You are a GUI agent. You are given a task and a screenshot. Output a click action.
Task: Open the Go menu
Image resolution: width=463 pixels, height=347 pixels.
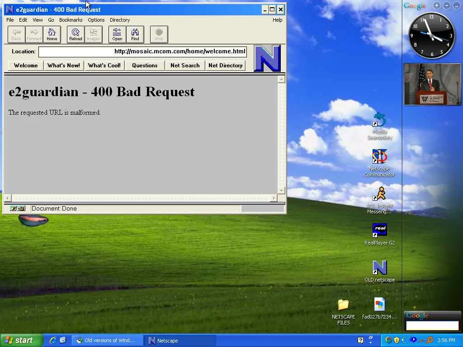(x=51, y=20)
